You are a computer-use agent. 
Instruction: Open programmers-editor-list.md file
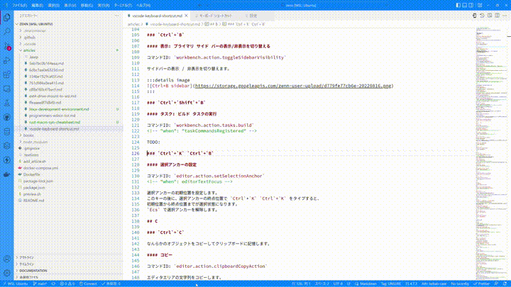[68, 116]
